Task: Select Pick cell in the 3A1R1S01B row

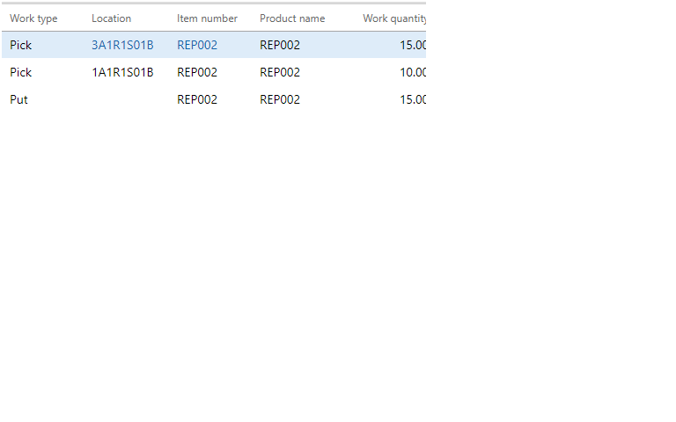Action: pos(21,45)
